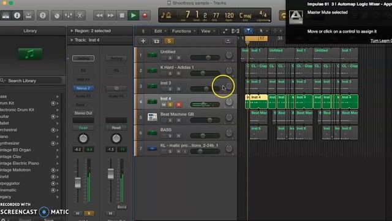Solo the Beat Machine GB track
The width and height of the screenshot is (392, 221).
pos(170,120)
